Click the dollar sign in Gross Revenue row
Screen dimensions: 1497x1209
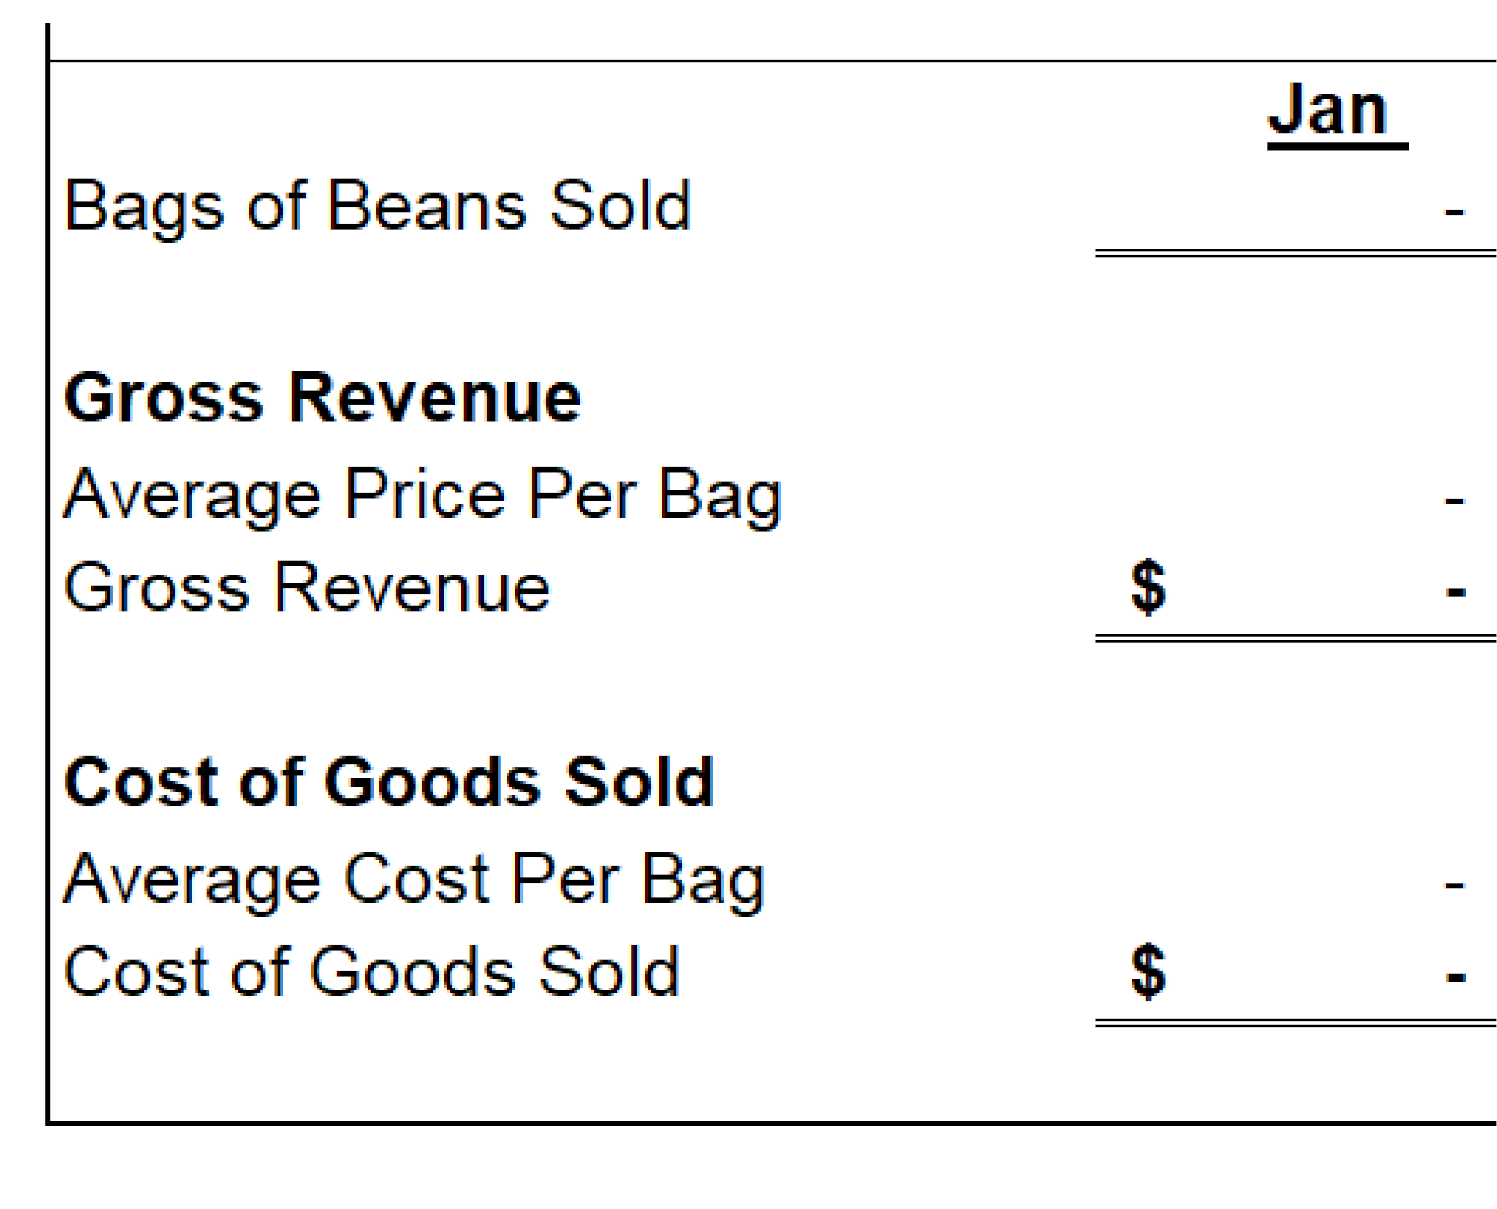1148,587
